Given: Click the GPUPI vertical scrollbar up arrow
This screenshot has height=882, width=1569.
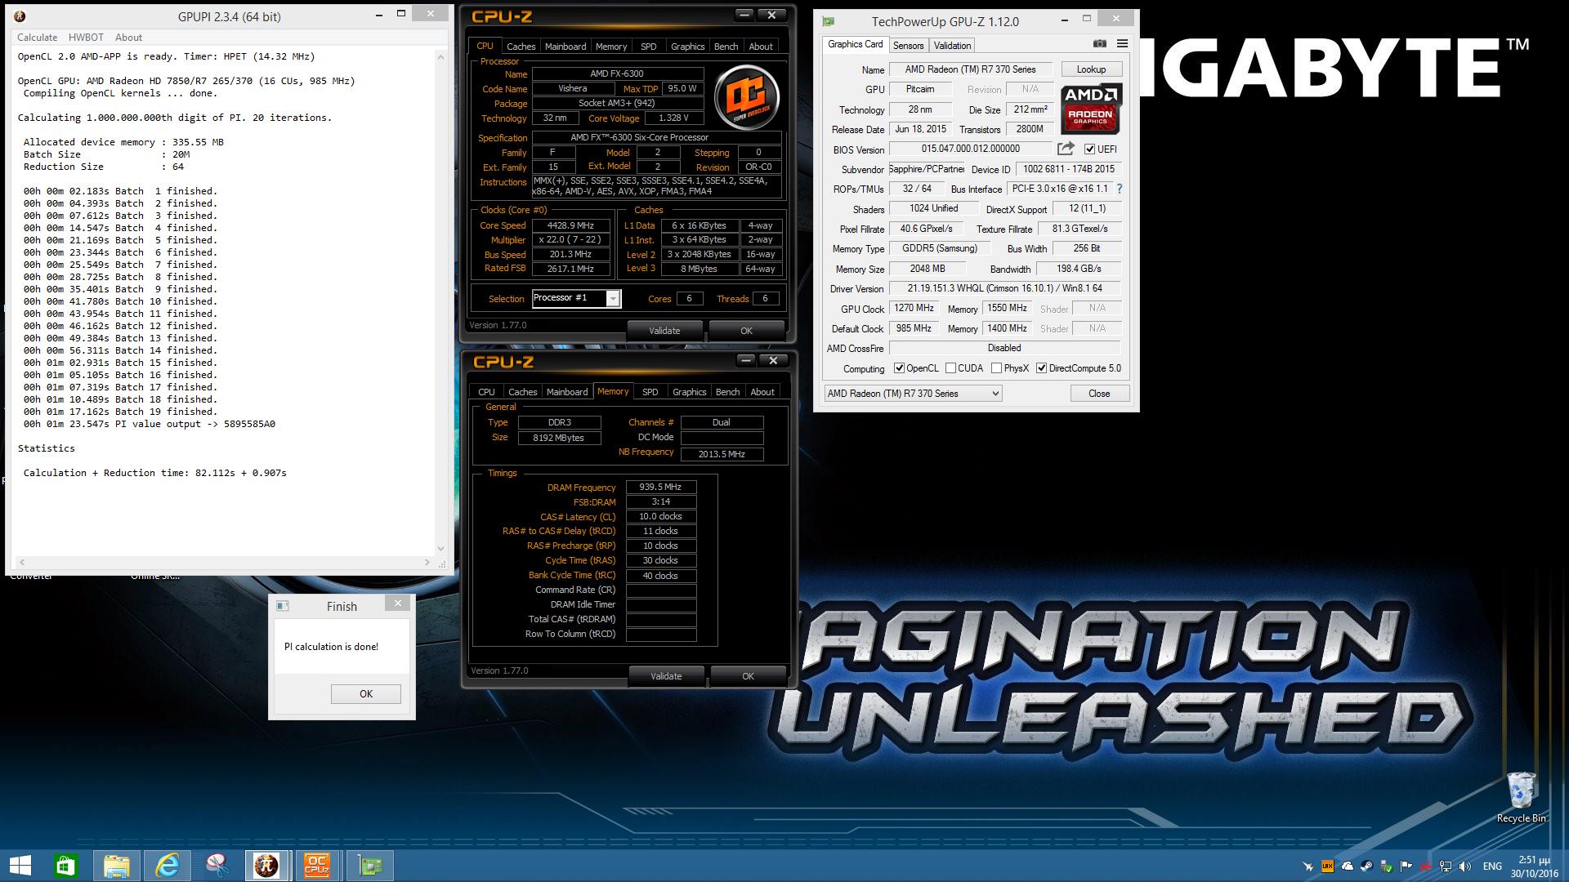Looking at the screenshot, I should (x=441, y=56).
